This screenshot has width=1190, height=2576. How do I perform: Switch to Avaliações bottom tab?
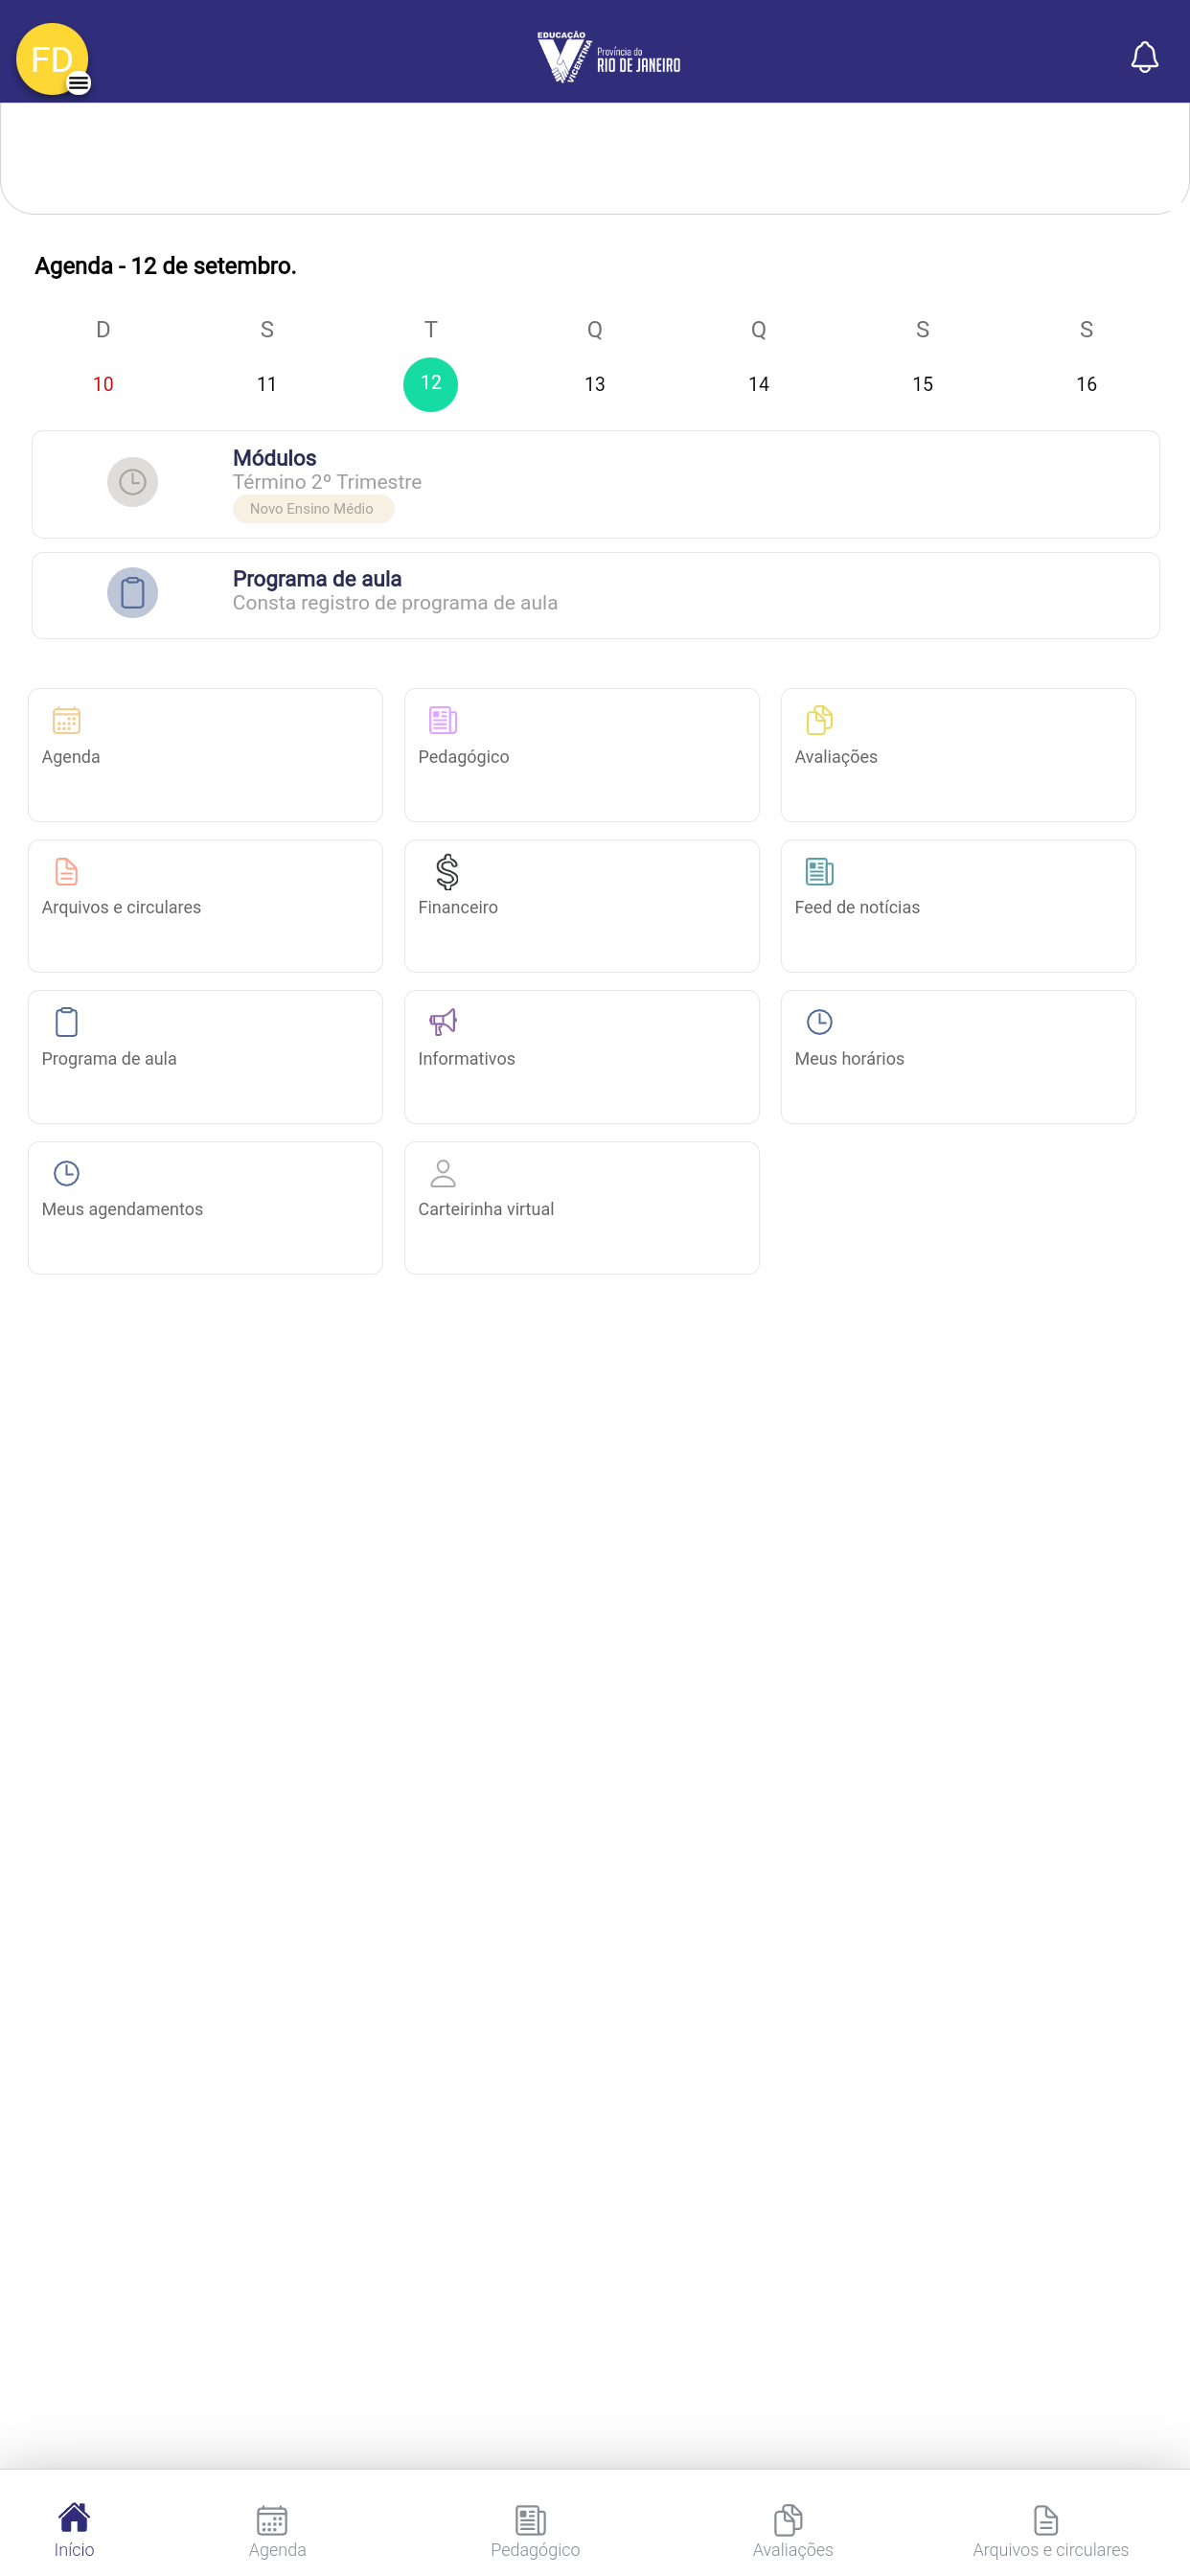pos(792,2530)
